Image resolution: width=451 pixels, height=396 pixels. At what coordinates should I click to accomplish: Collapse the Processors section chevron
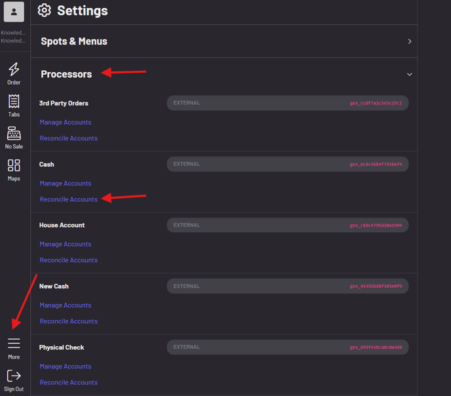pos(410,74)
